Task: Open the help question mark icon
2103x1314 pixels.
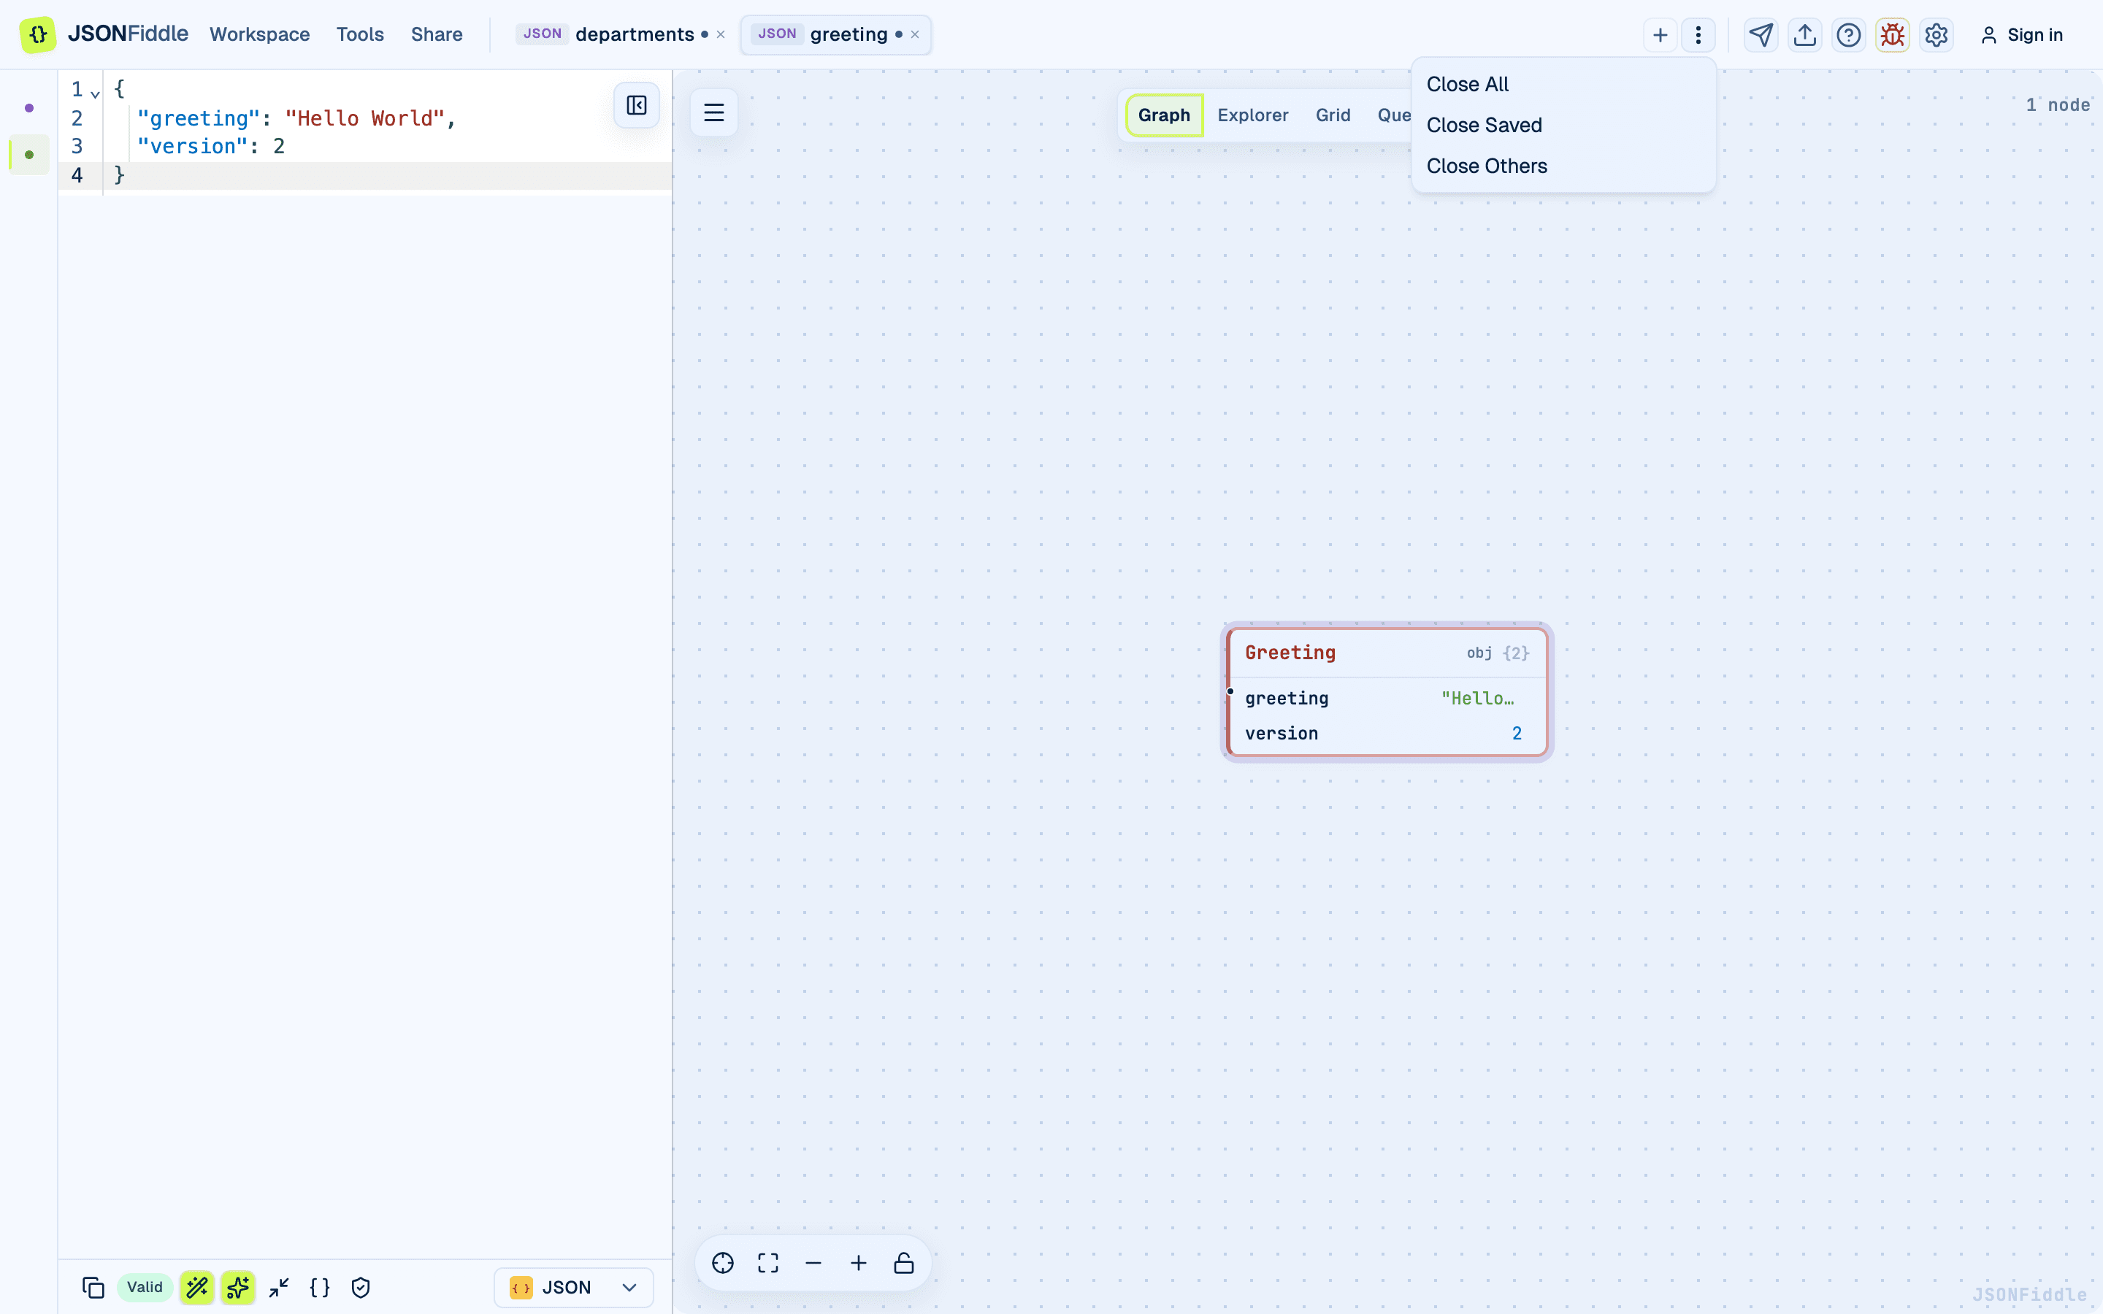Action: [x=1848, y=35]
